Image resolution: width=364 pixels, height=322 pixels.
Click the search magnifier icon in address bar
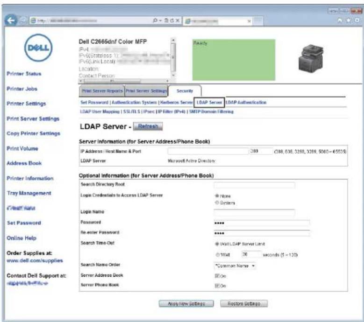click(x=155, y=21)
